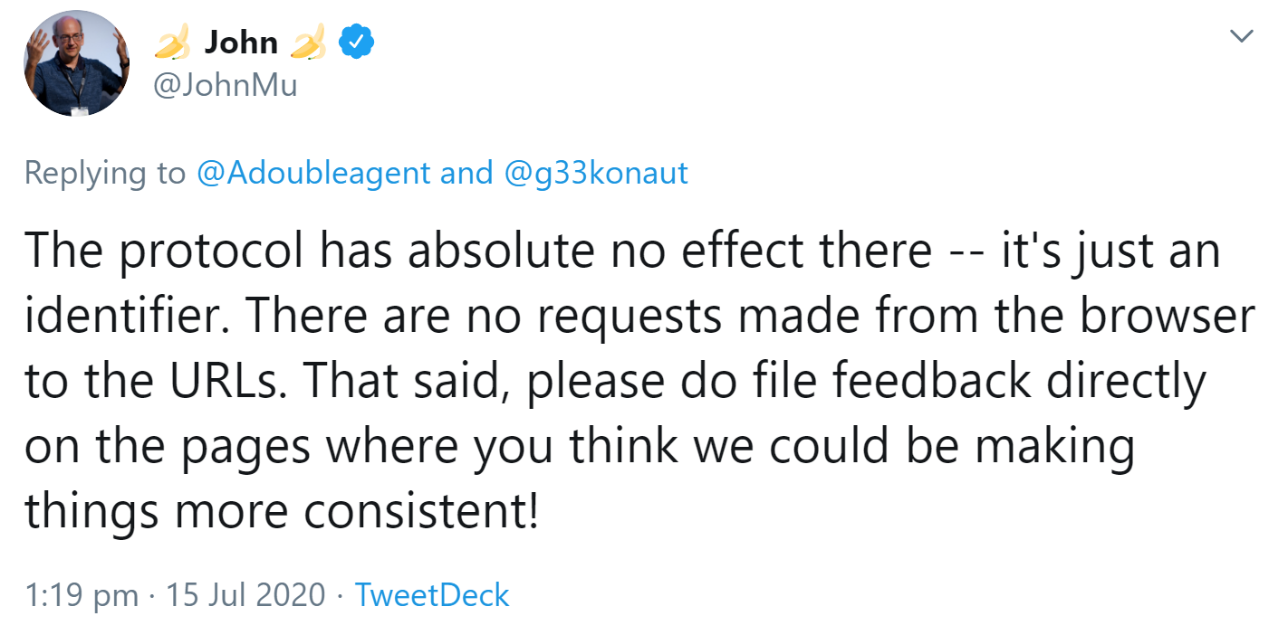Click the blue verified checkmark badge
This screenshot has width=1288, height=635.
click(x=356, y=41)
